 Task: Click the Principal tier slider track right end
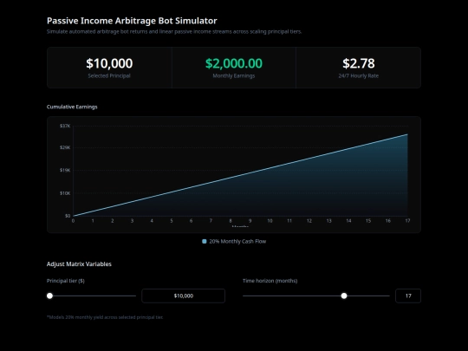pyautogui.click(x=134, y=296)
